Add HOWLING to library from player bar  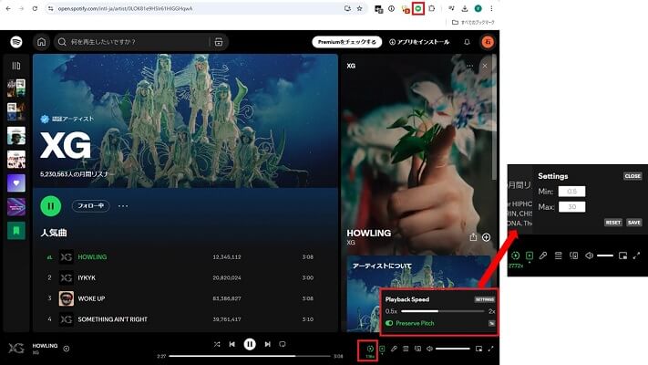67,349
